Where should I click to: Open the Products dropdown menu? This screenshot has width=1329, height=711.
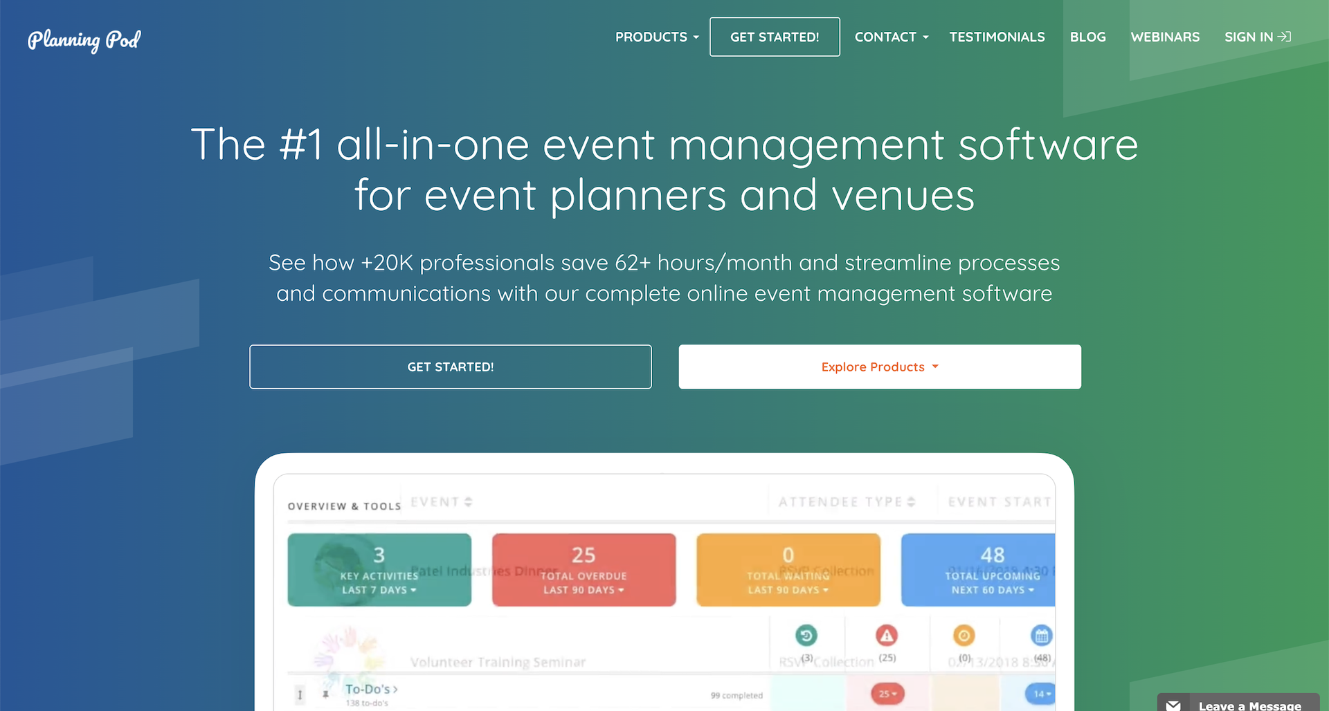pyautogui.click(x=657, y=37)
